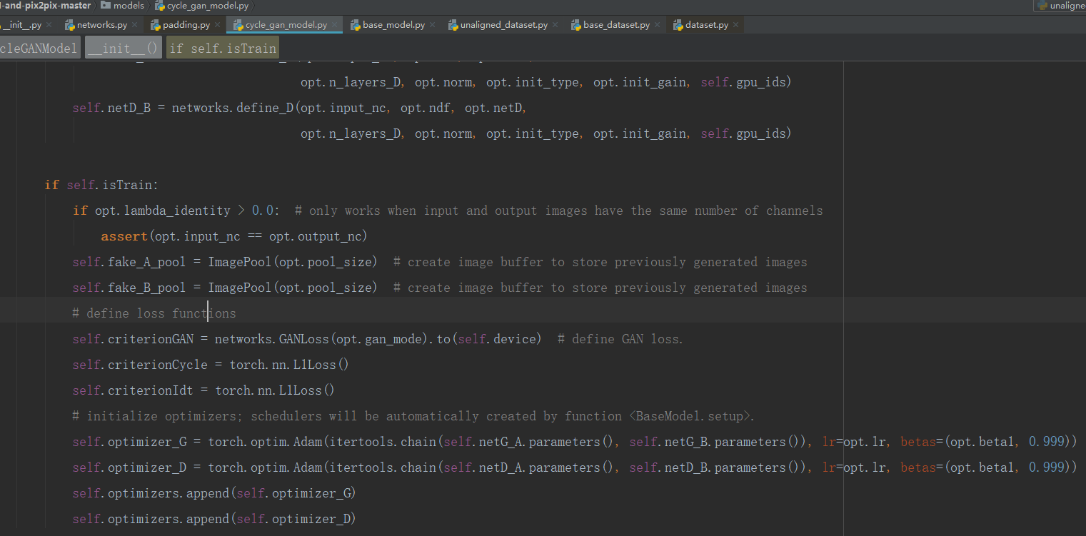Click the Python file icon in the breadcrumb bar
The image size is (1086, 536).
tap(161, 6)
